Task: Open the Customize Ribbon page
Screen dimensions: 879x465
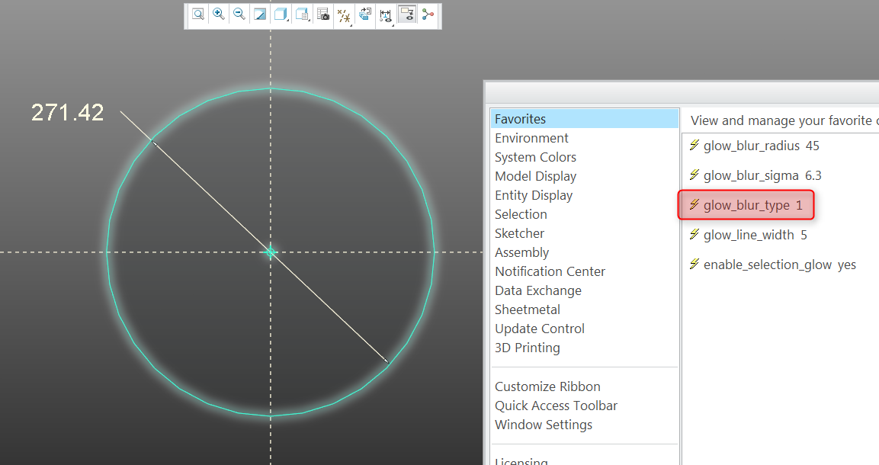Action: point(547,386)
